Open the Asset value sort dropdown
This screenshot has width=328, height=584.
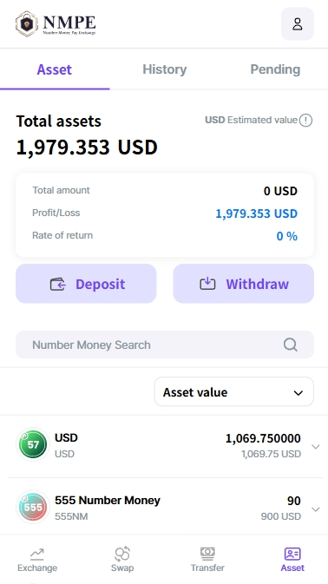tap(233, 391)
